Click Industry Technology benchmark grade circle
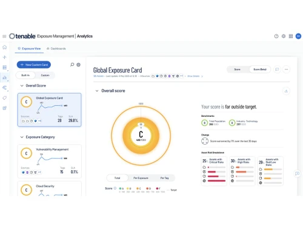The image size is (303, 227). [x=232, y=123]
